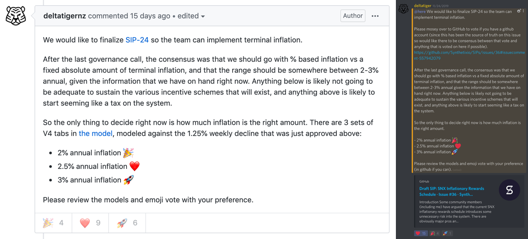Image resolution: width=528 pixels, height=239 pixels.
Task: Toggle the party popper reaction with 4 votes
Action: tap(53, 223)
